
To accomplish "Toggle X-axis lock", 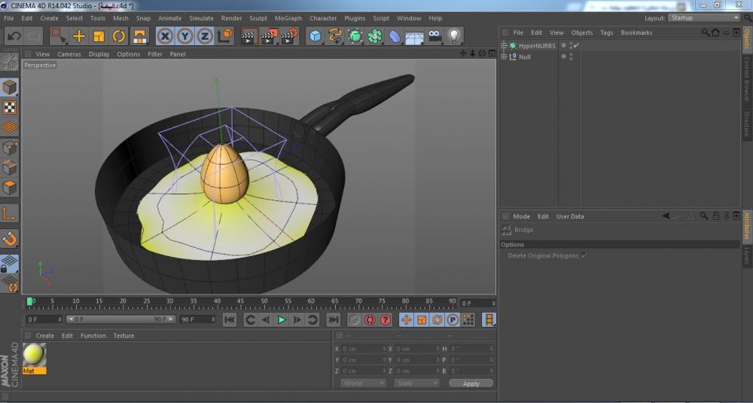I will 165,36.
